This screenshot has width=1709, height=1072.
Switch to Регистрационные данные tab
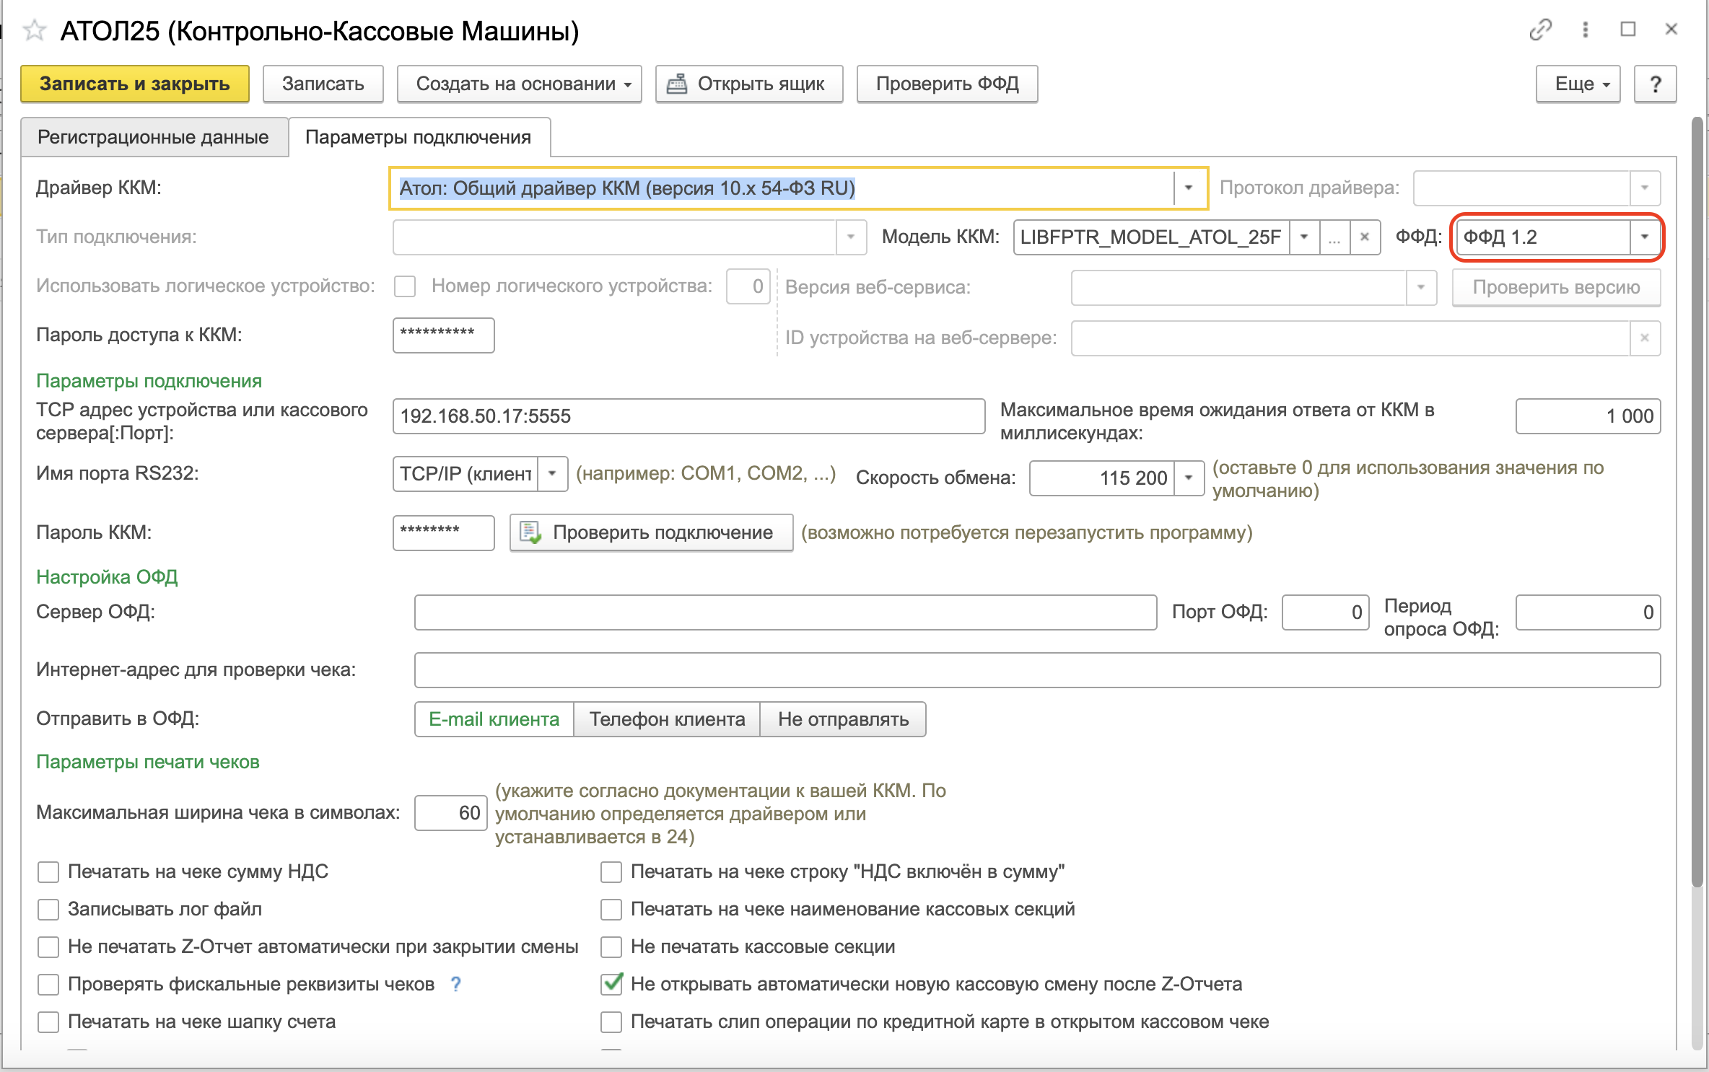(153, 137)
